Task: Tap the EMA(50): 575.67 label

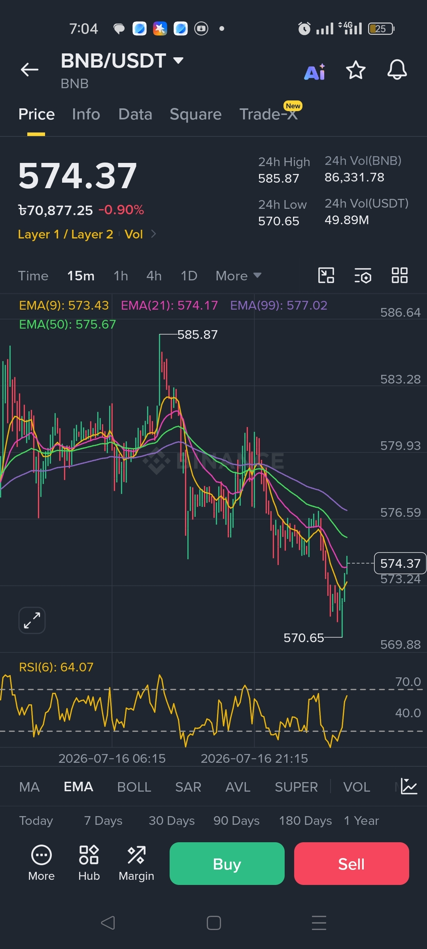Action: [68, 324]
